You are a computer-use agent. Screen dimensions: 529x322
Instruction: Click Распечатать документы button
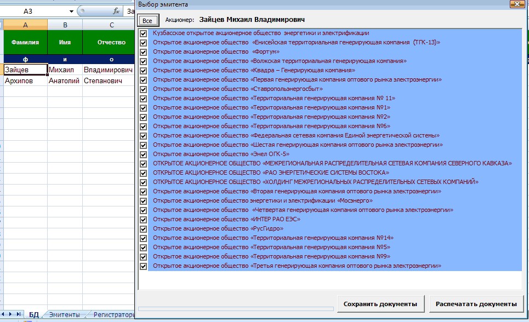point(476,304)
